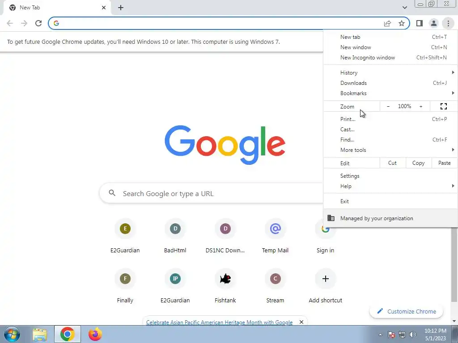
Task: Share this page using the share icon
Action: coord(387,23)
